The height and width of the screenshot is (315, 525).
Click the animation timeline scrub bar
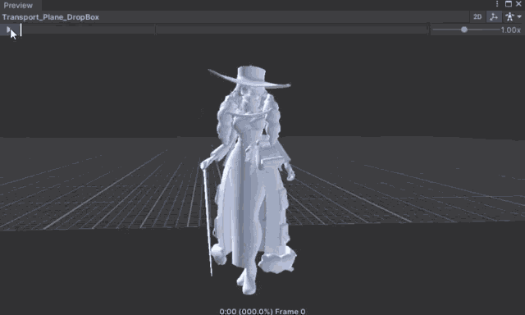[224, 30]
